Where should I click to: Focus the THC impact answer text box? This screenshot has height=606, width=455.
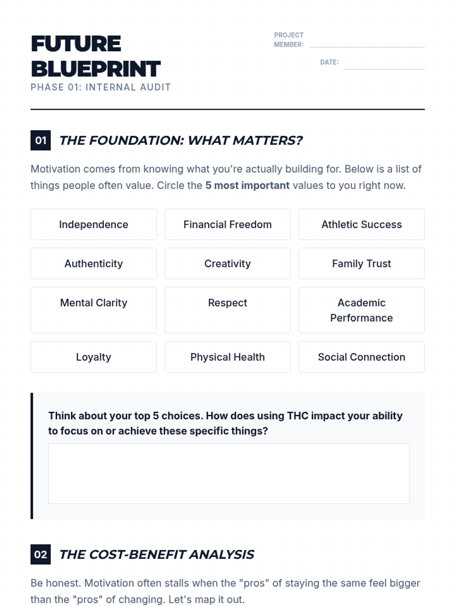tap(229, 473)
